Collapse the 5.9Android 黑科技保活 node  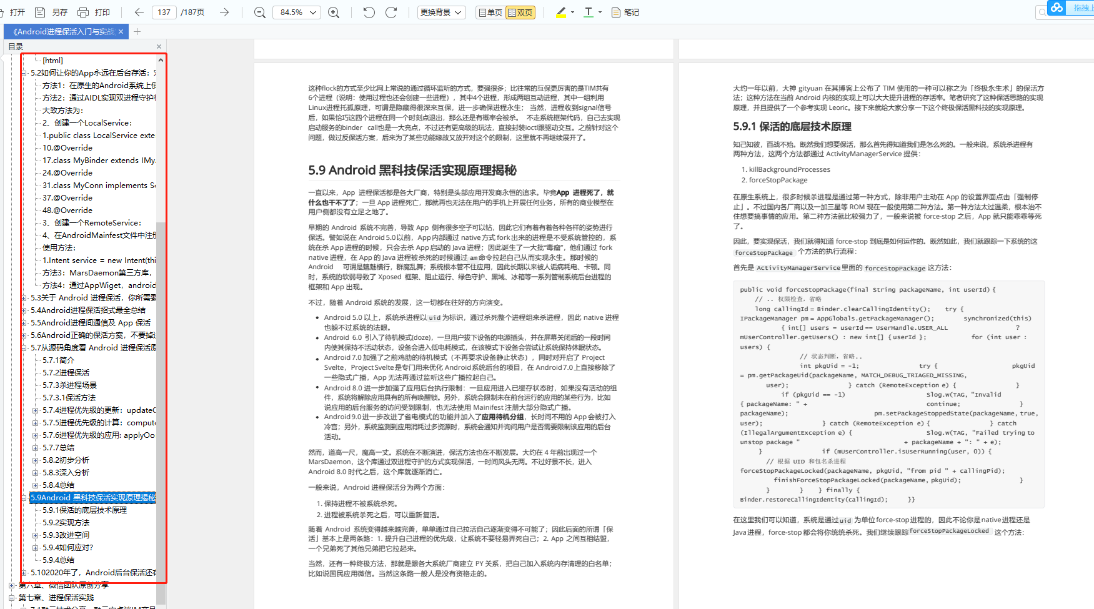point(24,498)
